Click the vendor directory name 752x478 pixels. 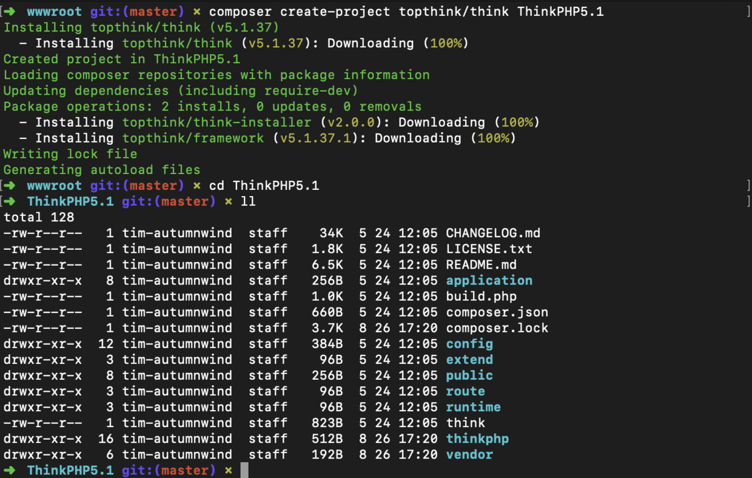pyautogui.click(x=469, y=454)
